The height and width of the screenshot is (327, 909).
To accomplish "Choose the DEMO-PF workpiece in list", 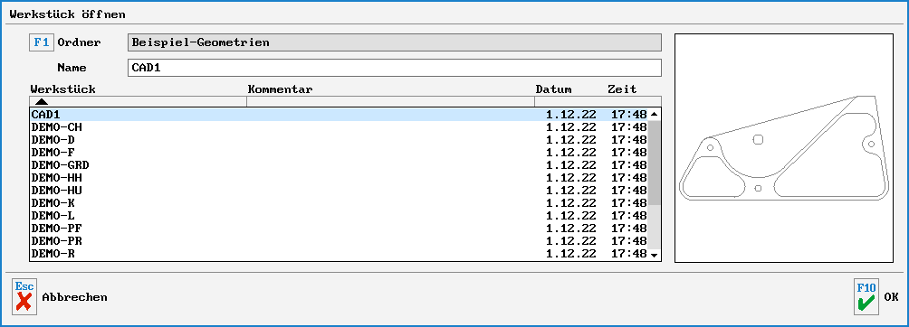I will click(340, 228).
